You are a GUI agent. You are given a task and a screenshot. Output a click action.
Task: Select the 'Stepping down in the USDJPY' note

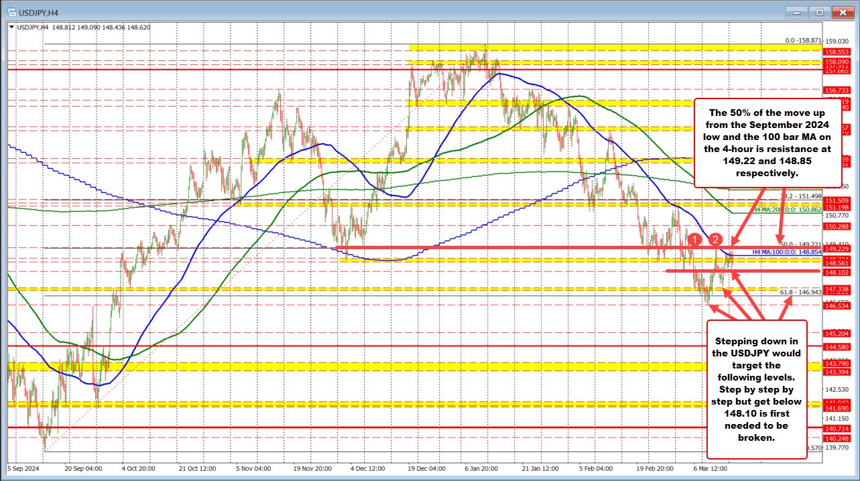(x=756, y=389)
